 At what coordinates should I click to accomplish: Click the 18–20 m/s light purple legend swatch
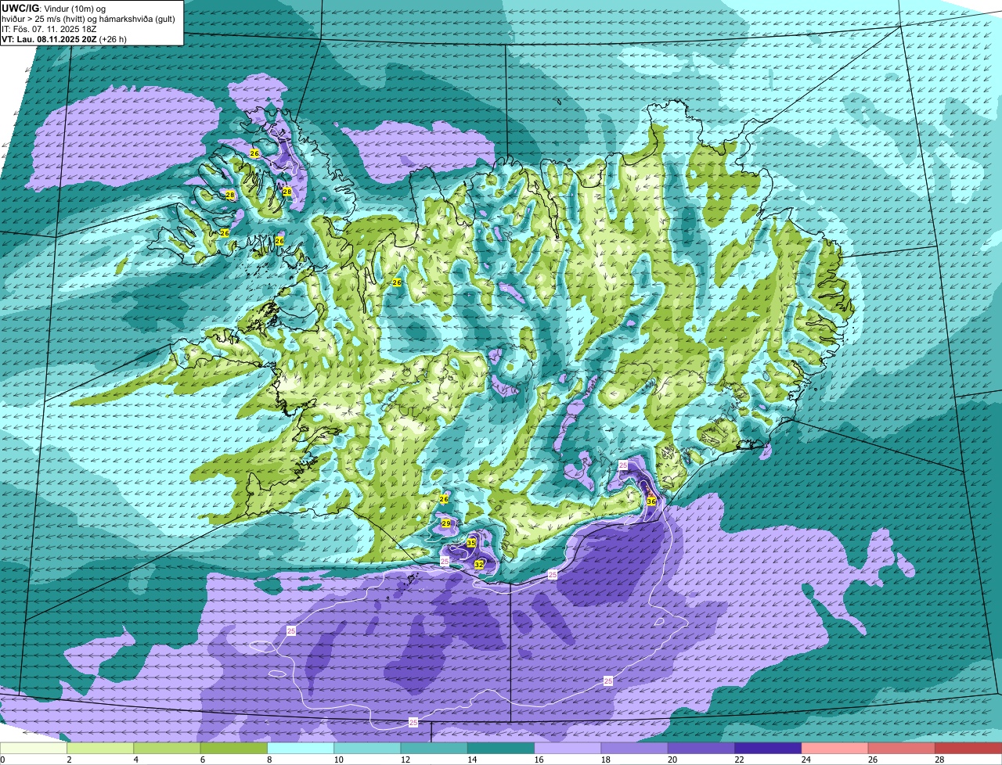(x=635, y=748)
